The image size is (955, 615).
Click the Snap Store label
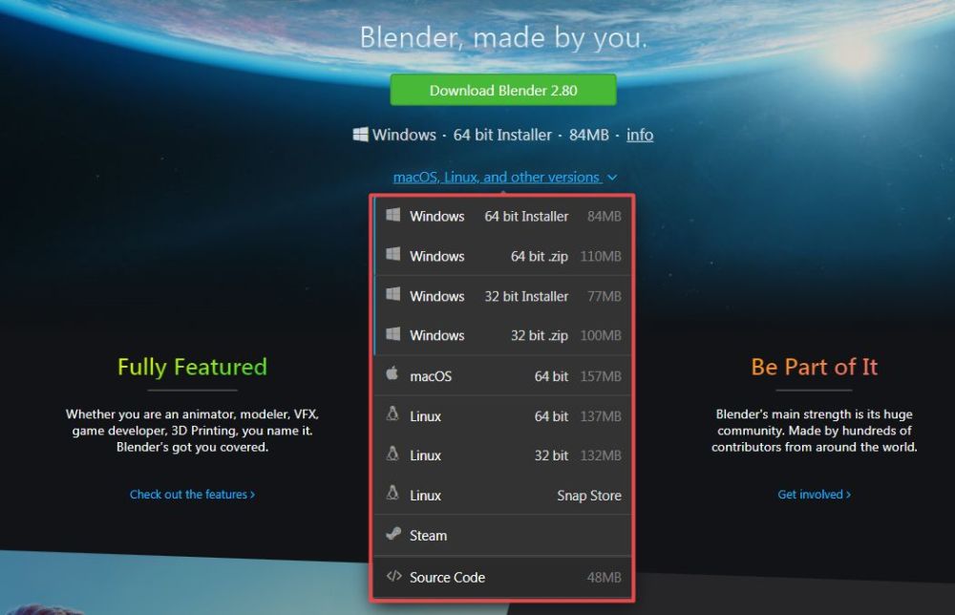(x=589, y=496)
